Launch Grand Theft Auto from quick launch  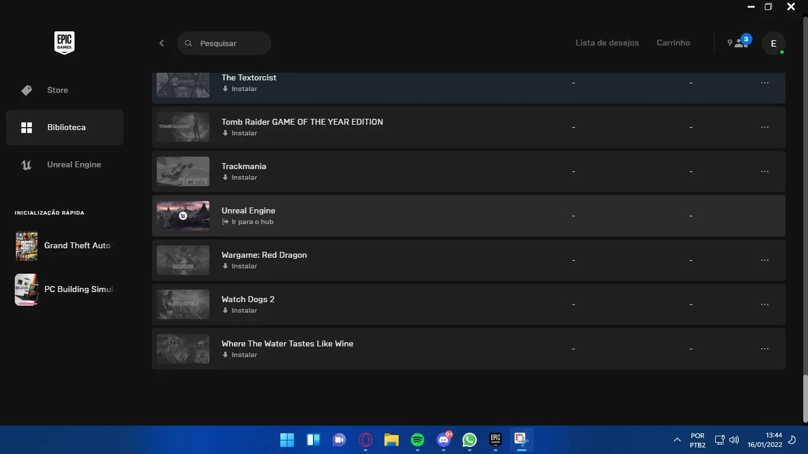click(63, 245)
